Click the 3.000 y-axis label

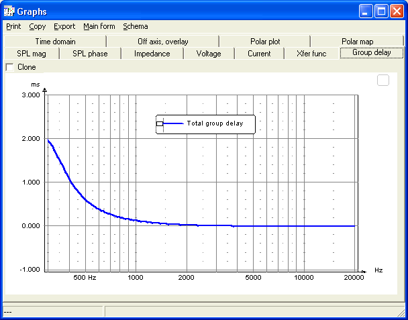[x=31, y=95]
